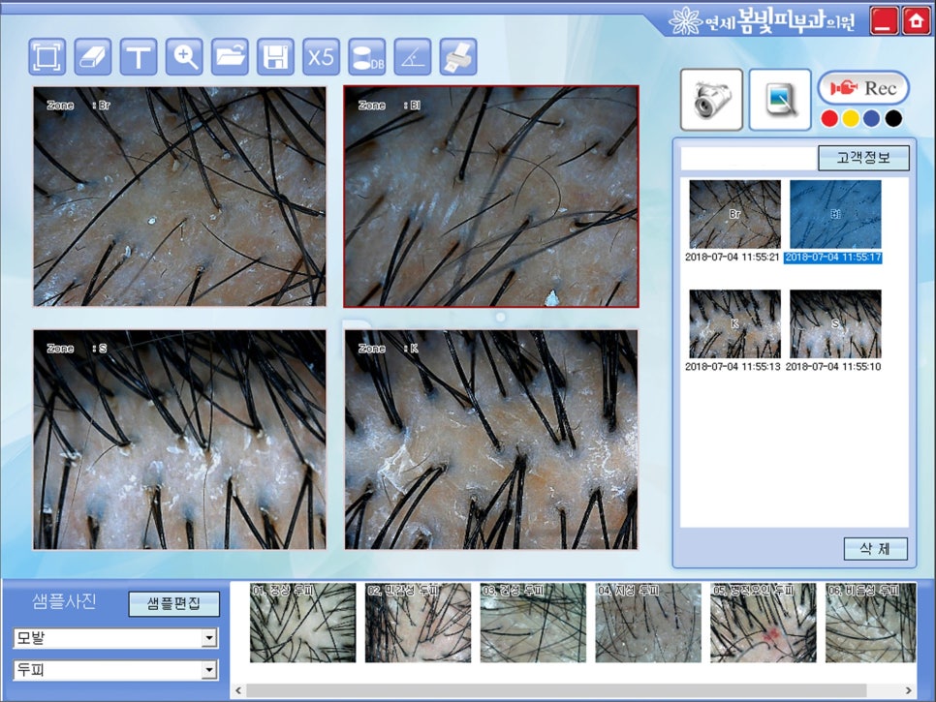
Task: Open a file with the folder icon
Action: pyautogui.click(x=230, y=57)
